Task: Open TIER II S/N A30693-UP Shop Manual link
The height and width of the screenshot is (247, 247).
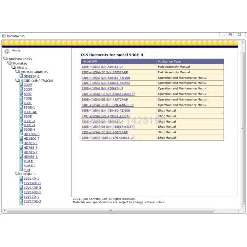Action: point(108,138)
